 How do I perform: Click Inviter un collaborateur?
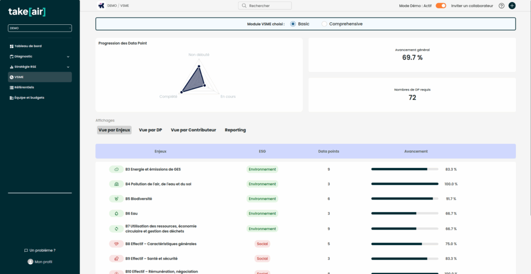point(472,6)
